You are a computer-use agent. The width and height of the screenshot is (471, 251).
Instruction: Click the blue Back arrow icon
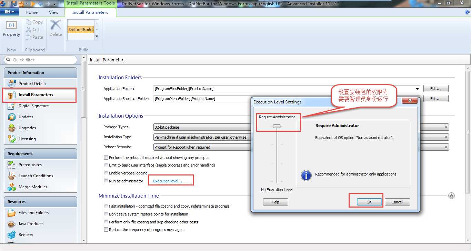click(x=41, y=4)
